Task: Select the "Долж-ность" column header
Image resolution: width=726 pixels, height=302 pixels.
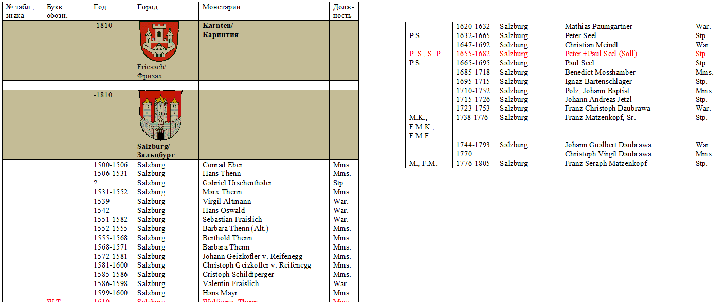Action: pos(343,11)
